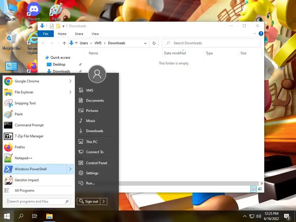The width and height of the screenshot is (296, 222).
Task: Open the volume speaker tray icon
Action: pyautogui.click(x=259, y=216)
